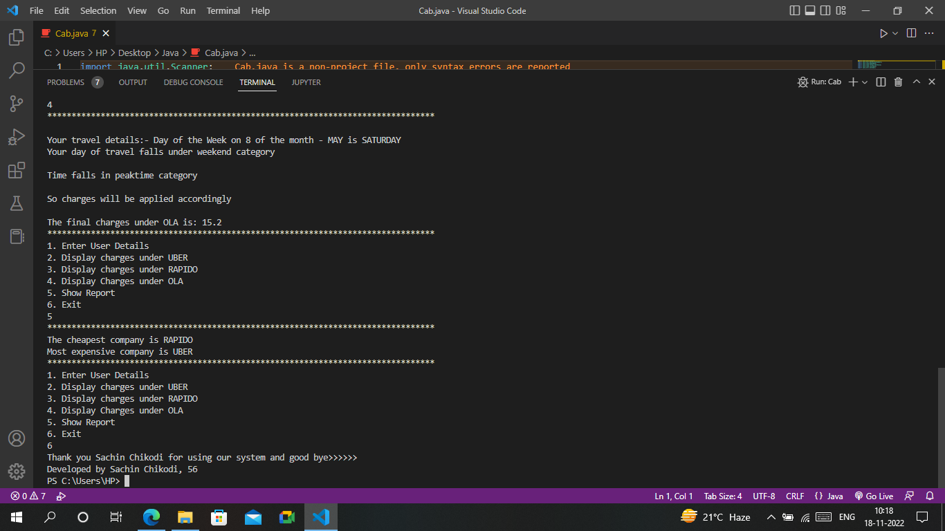Screen dimensions: 945x531
Task: Toggle Primary Side Bar visibility
Action: click(x=795, y=10)
